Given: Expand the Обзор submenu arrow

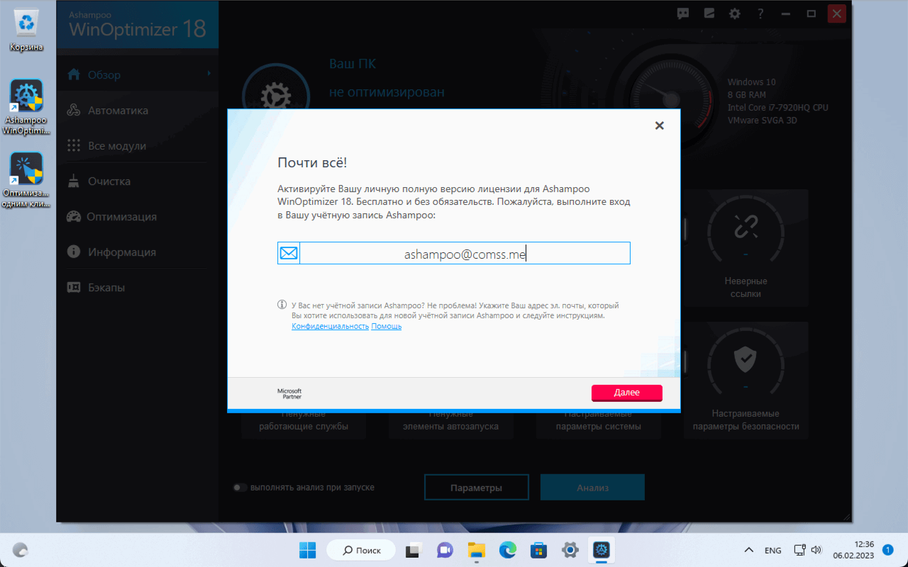Looking at the screenshot, I should (209, 74).
